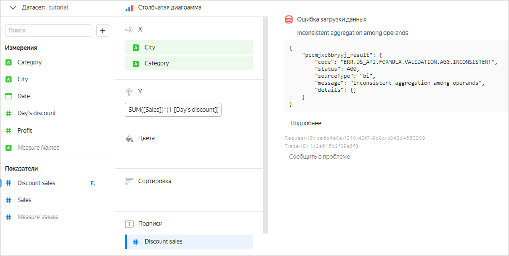The width and height of the screenshot is (509, 256).
Task: Click the Sorting section icon
Action: [x=129, y=181]
